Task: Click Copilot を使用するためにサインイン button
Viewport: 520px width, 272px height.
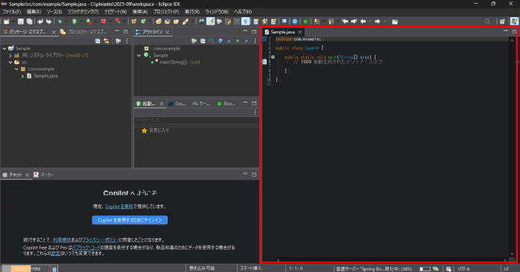Action: tap(130, 220)
